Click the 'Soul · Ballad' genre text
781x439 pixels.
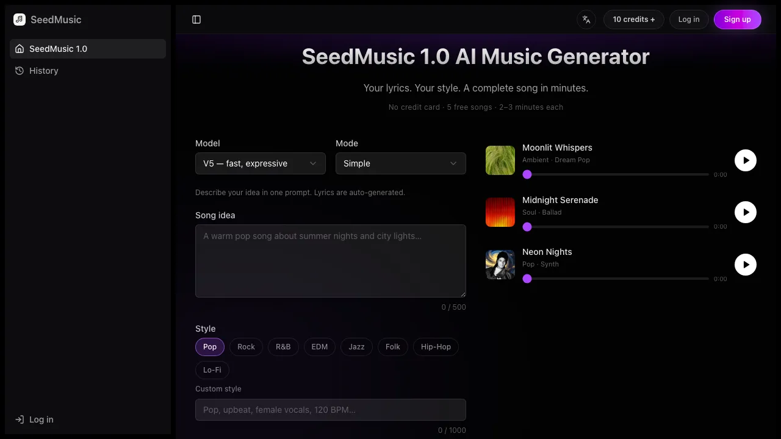pyautogui.click(x=542, y=212)
